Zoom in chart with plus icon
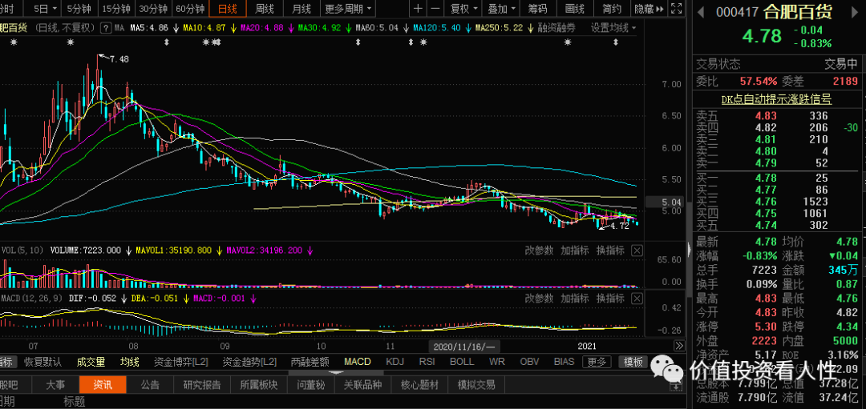 (x=418, y=9)
